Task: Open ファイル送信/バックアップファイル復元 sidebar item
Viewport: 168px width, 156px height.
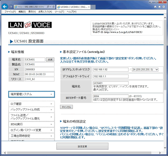Action: click(x=31, y=117)
